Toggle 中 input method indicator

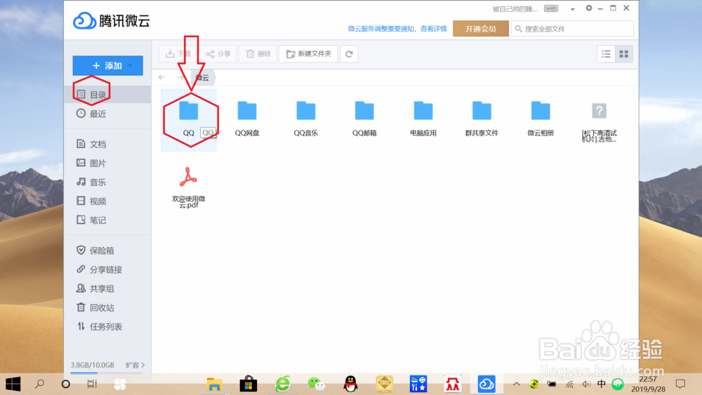coord(602,384)
